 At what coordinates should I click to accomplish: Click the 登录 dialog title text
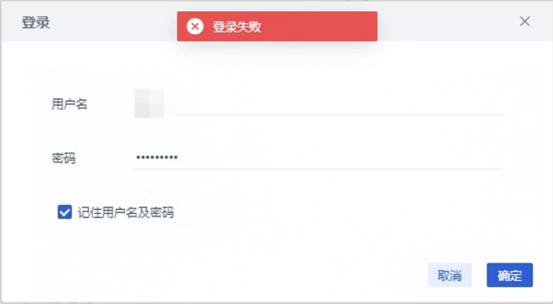(36, 23)
